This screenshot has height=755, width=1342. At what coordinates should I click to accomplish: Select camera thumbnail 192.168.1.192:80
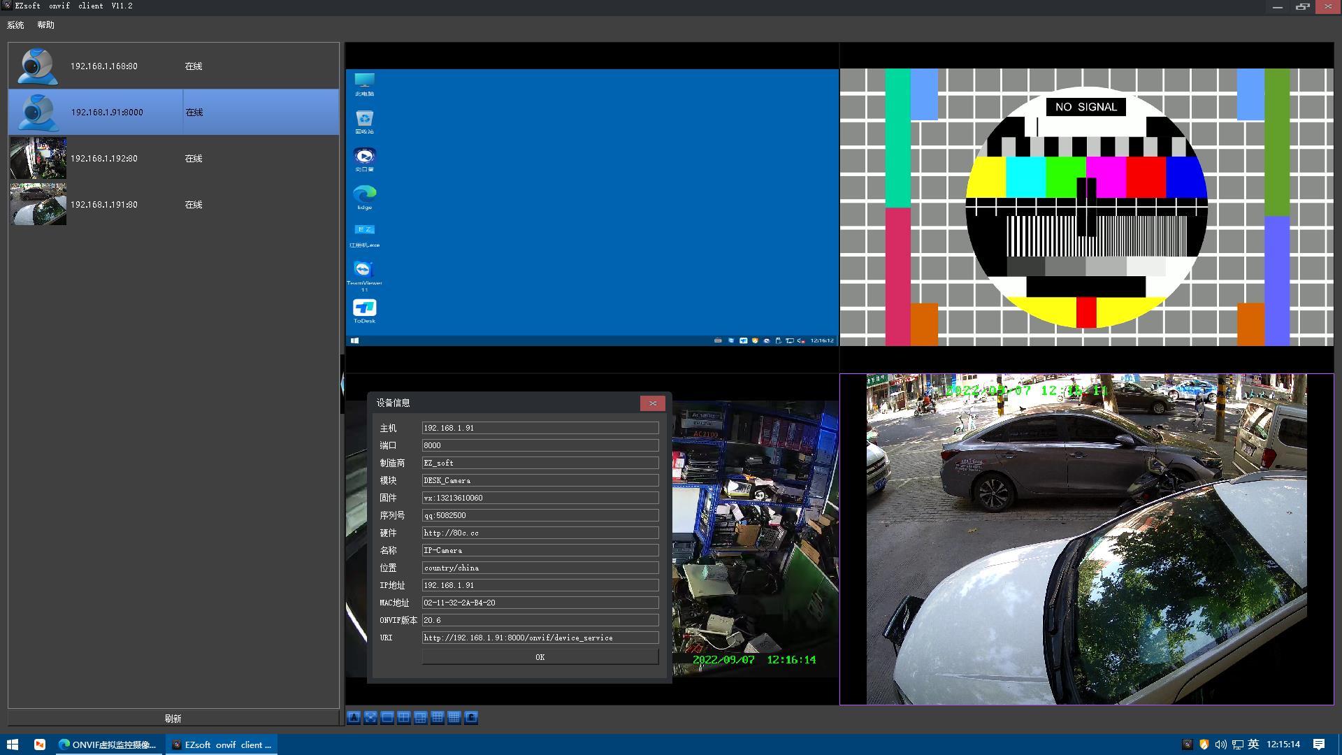point(38,158)
